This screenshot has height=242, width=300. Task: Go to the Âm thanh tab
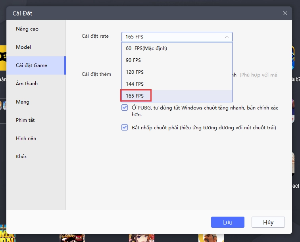27,84
